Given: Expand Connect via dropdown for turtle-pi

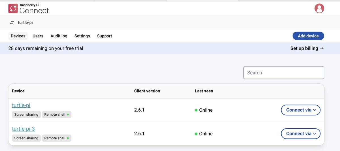Looking at the screenshot, I should click(301, 110).
